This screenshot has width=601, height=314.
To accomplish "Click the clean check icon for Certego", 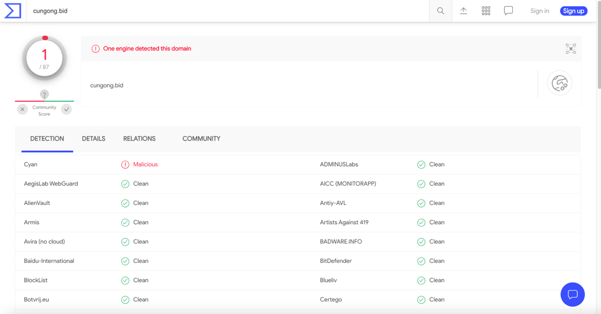I will coord(421,300).
